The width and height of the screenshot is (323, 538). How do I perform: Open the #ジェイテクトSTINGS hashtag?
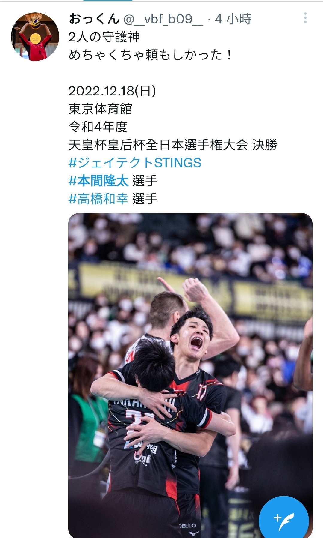point(135,163)
